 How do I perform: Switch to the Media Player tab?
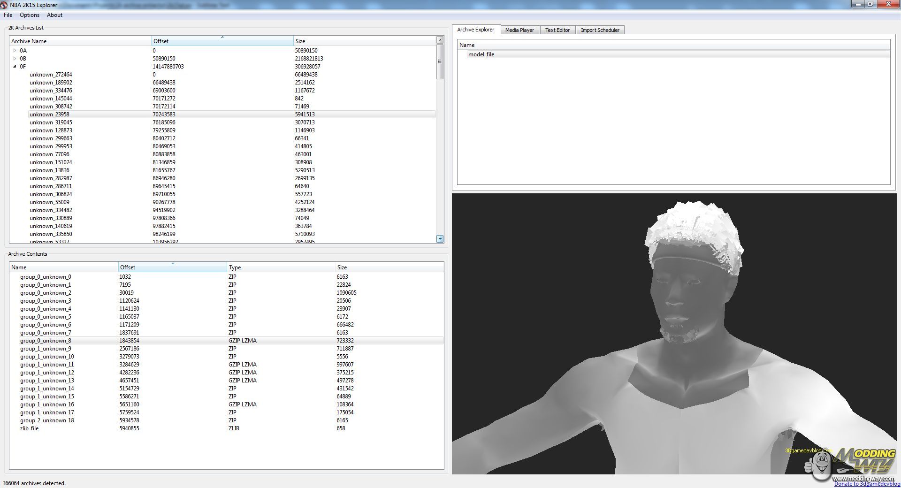pyautogui.click(x=519, y=30)
